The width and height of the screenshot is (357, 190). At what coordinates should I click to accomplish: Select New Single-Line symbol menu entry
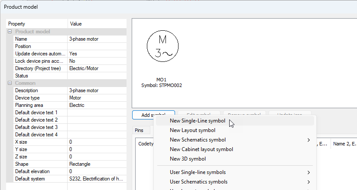click(x=197, y=121)
